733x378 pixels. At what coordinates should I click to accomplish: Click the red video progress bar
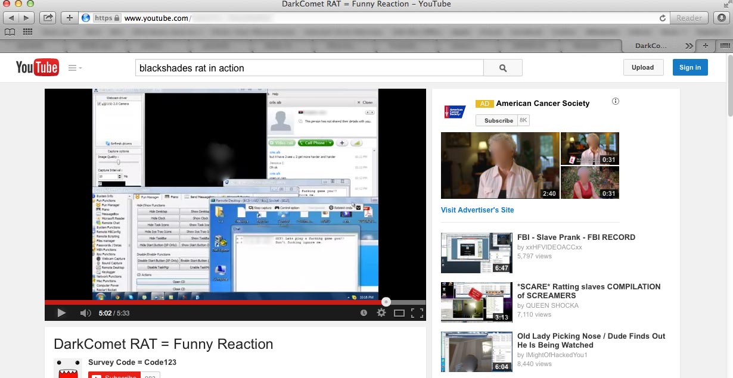[x=215, y=302]
